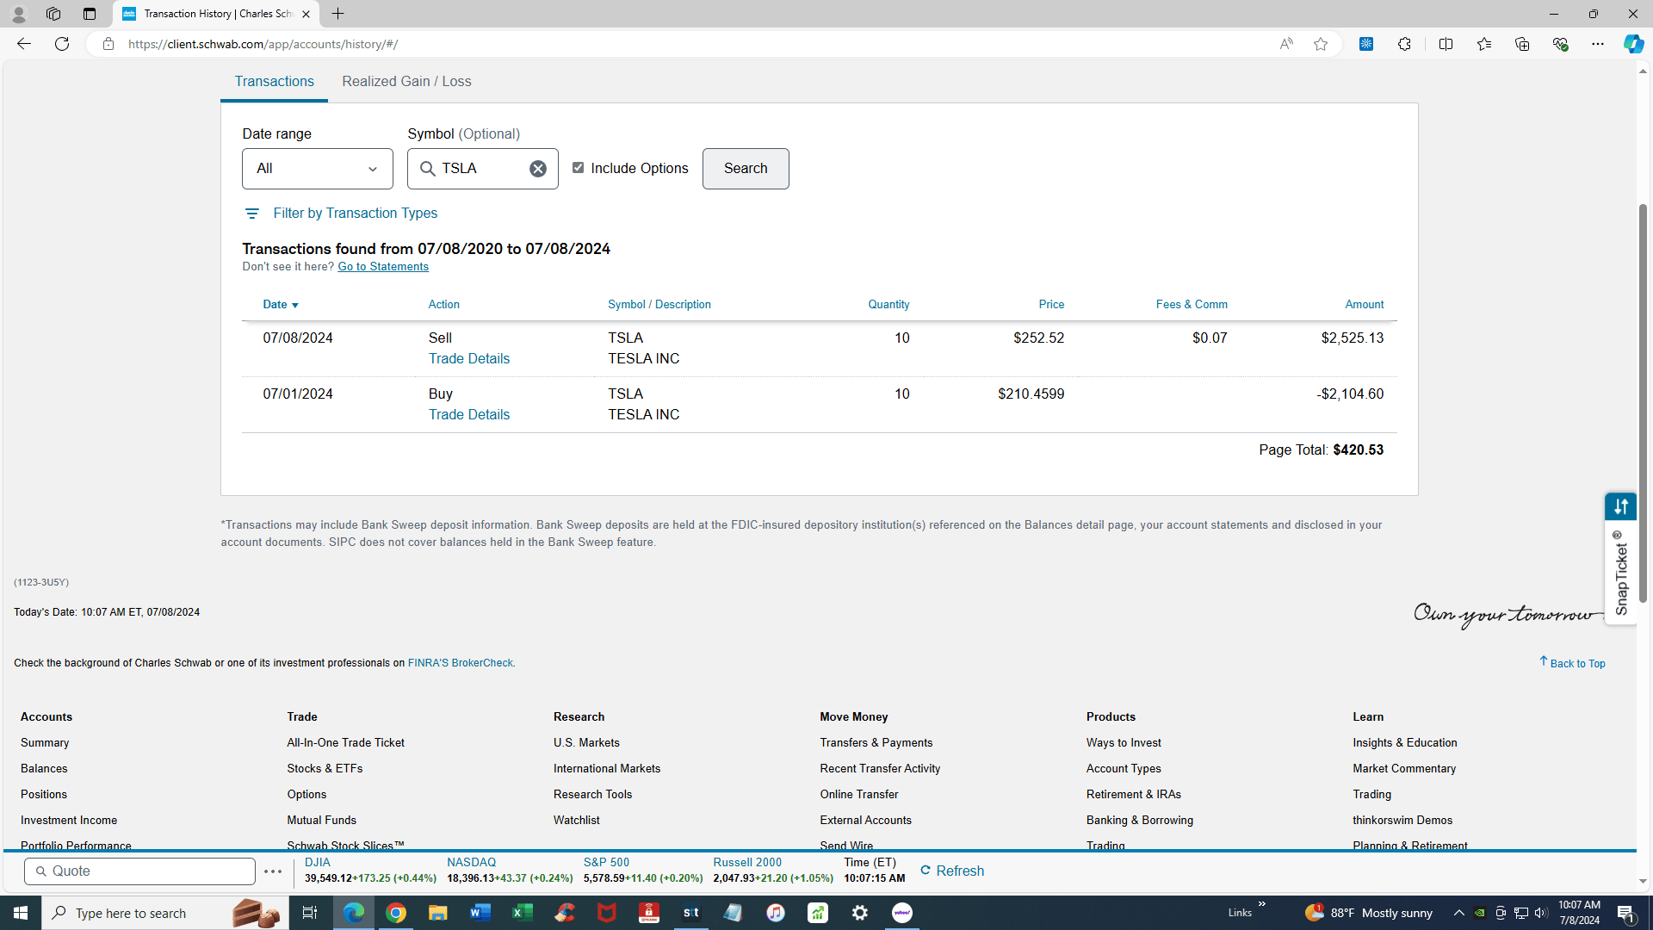The height and width of the screenshot is (930, 1653).
Task: Click the page vertical scrollbar thumb
Action: (x=1643, y=405)
